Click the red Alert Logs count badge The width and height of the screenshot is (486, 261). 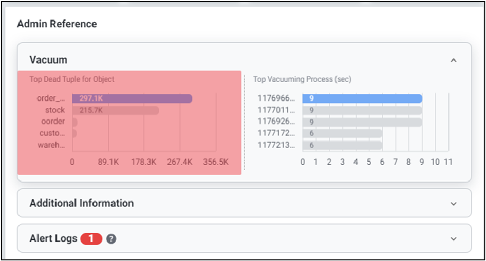91,238
